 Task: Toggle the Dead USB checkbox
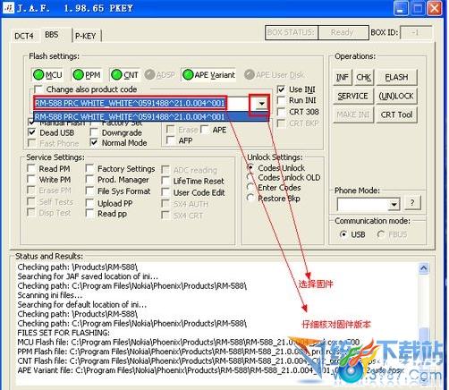(31, 132)
